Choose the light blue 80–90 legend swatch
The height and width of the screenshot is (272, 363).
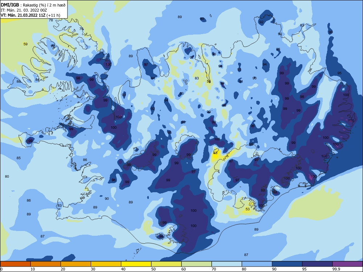tap(257, 264)
